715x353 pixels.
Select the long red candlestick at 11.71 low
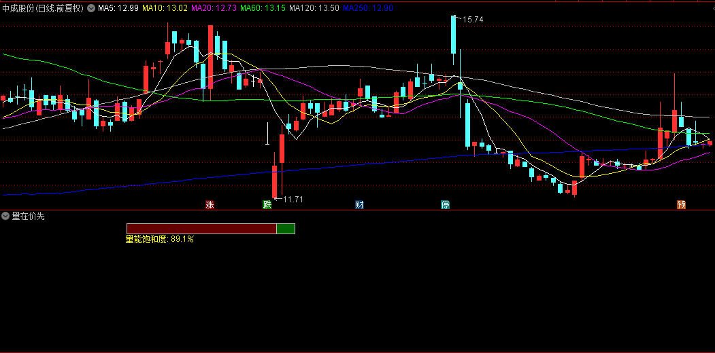click(275, 182)
